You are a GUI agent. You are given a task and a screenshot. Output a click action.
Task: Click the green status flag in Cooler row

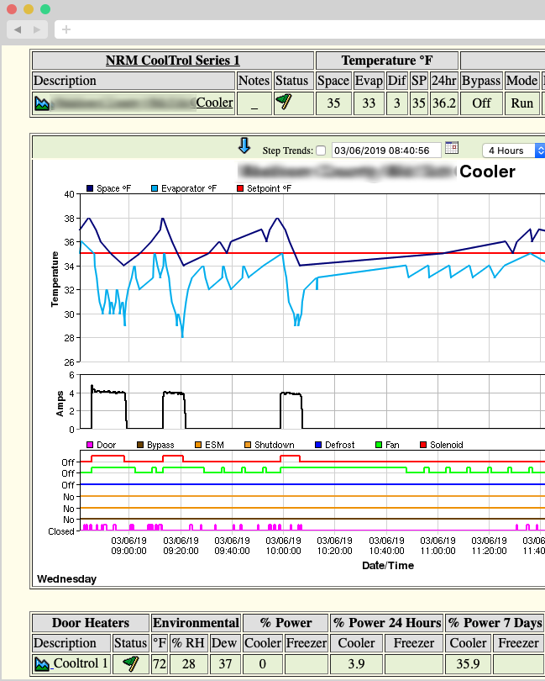tap(284, 102)
